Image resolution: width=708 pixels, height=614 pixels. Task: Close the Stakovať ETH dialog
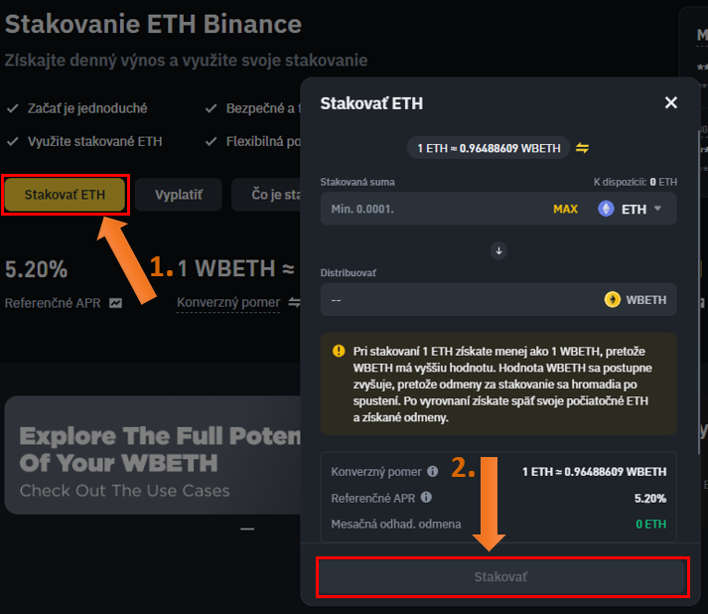[671, 102]
